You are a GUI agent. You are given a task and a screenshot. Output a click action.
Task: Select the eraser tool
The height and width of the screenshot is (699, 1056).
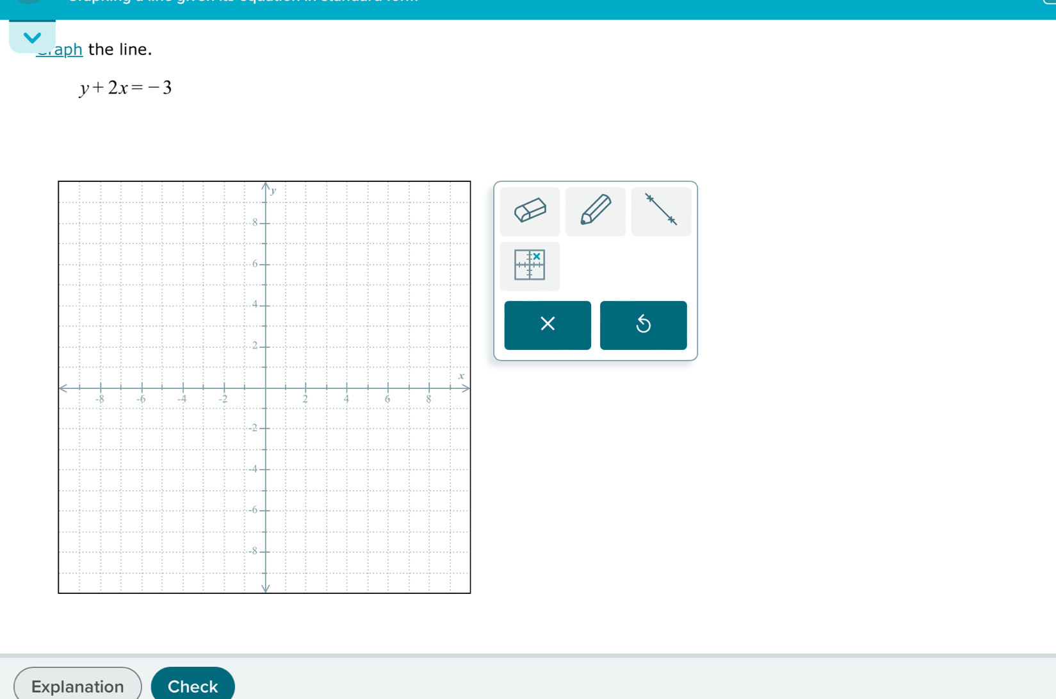coord(530,211)
